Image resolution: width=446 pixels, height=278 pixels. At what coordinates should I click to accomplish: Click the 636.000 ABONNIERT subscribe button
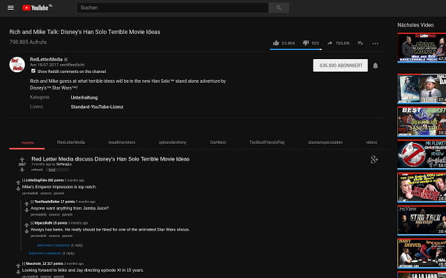click(341, 65)
